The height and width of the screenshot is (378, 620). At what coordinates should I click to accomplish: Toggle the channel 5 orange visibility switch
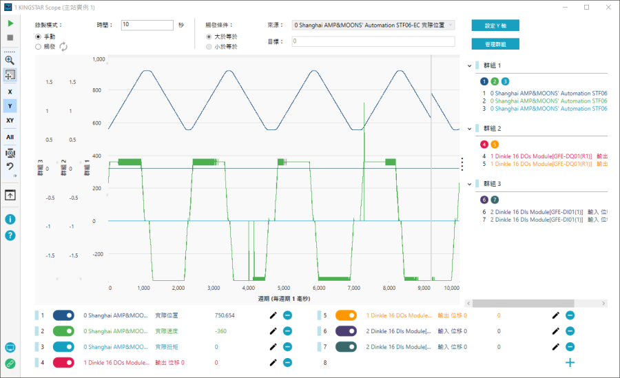click(346, 315)
